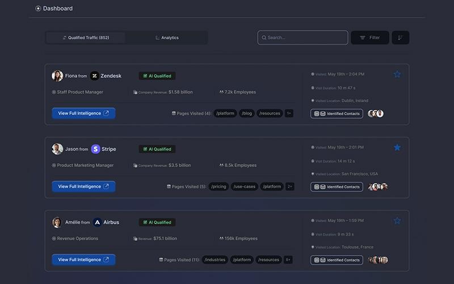Select the /pricing page tag
This screenshot has width=454, height=284.
218,187
